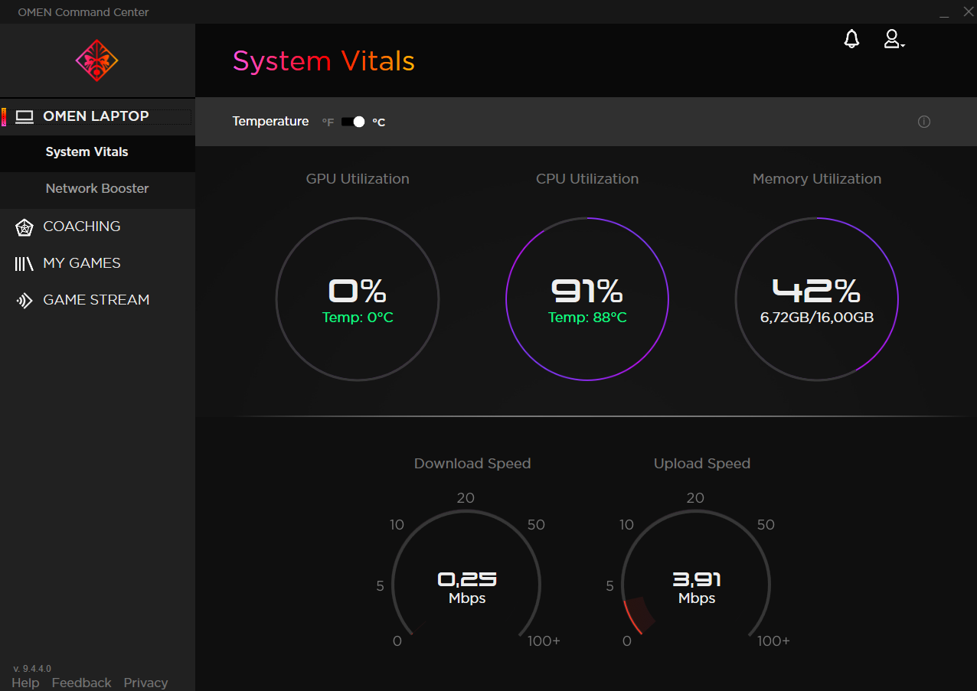Click the °C temperature label
Screen dimensions: 977x691
coord(378,122)
